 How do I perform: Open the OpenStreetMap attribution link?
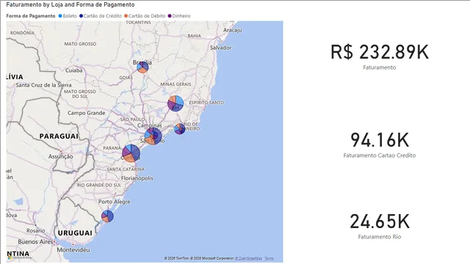[x=248, y=258]
